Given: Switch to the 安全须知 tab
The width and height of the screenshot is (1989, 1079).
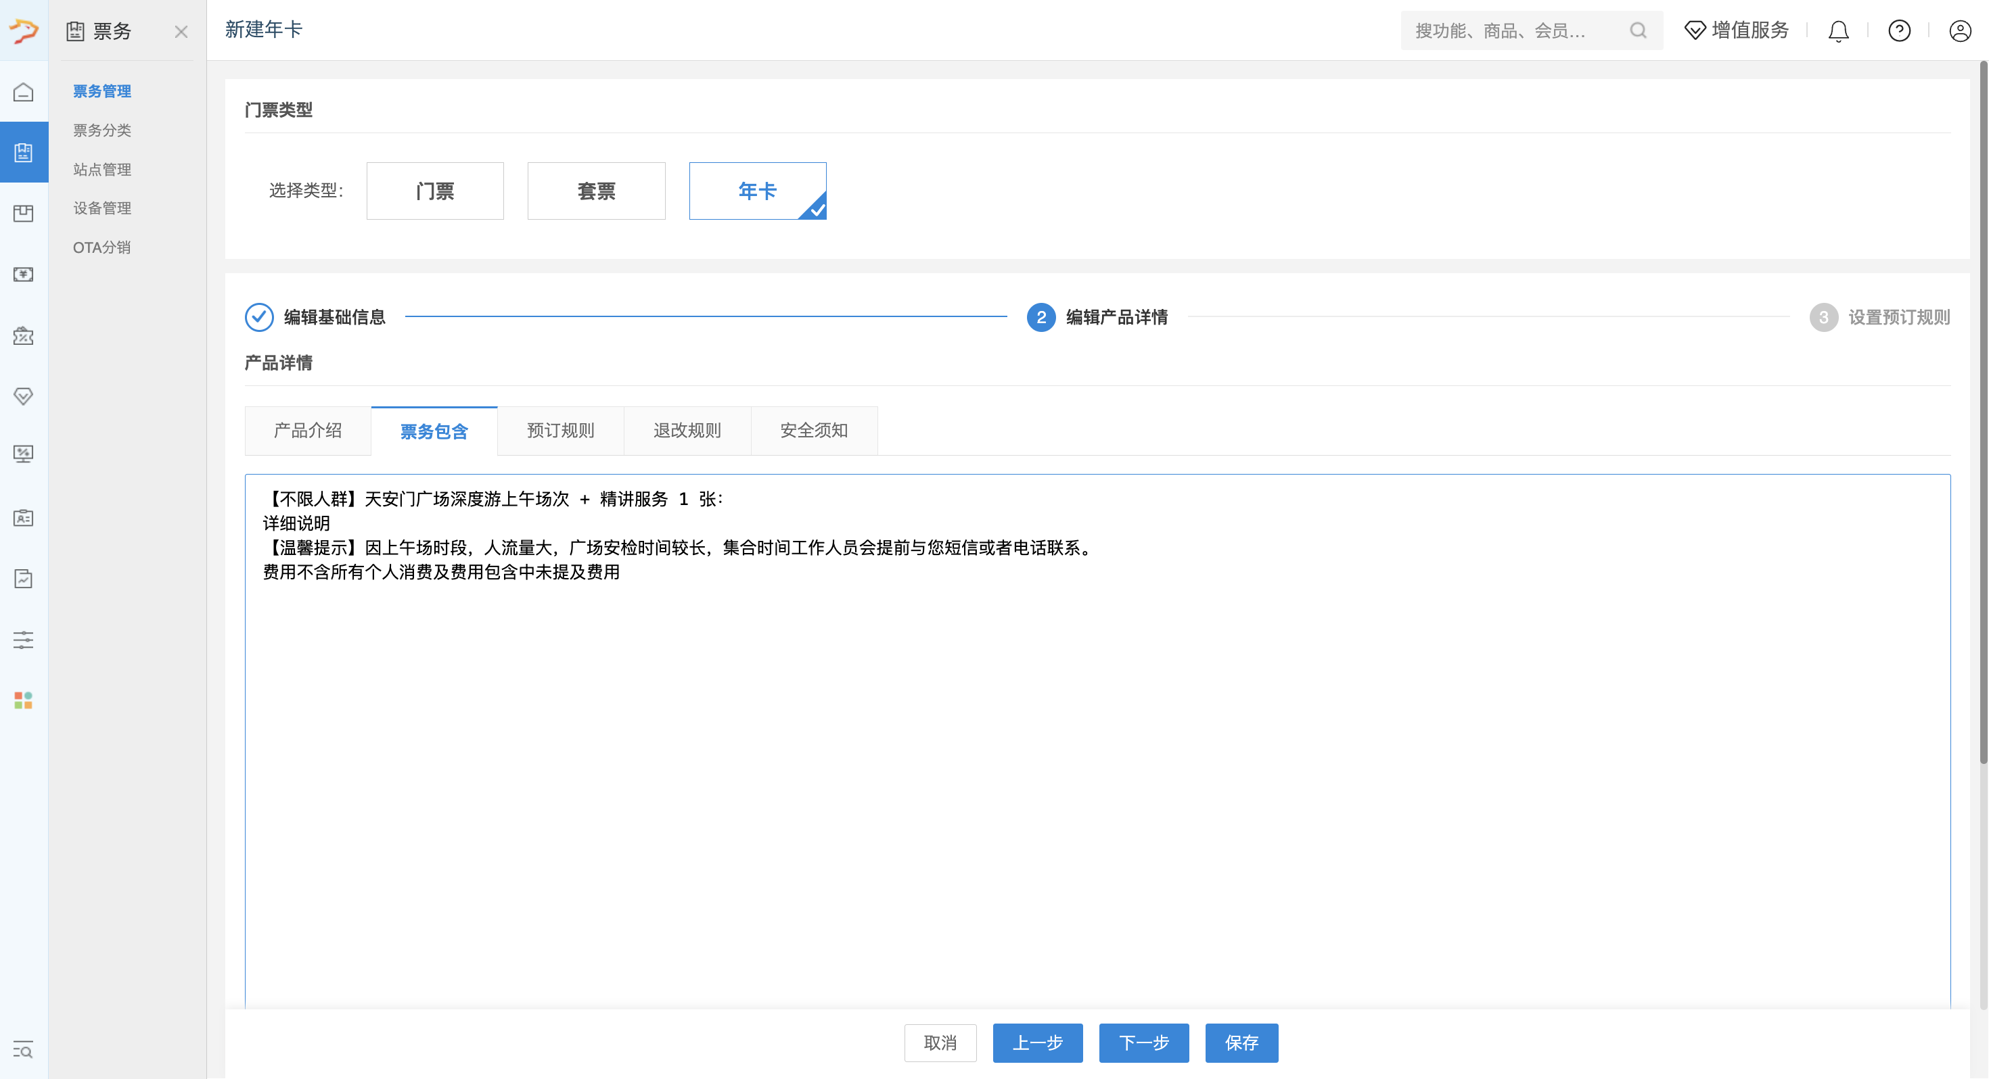Looking at the screenshot, I should (814, 431).
